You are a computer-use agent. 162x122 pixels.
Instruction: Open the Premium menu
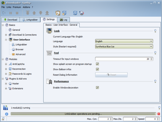[x=17, y=7]
